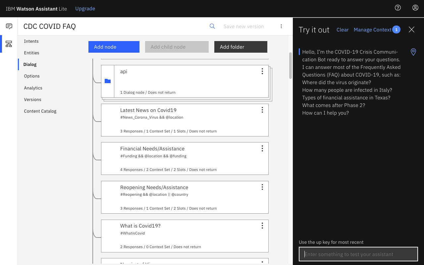Open options menu for Reopening Needs/Assistance node
The image size is (424, 265).
[x=262, y=187]
